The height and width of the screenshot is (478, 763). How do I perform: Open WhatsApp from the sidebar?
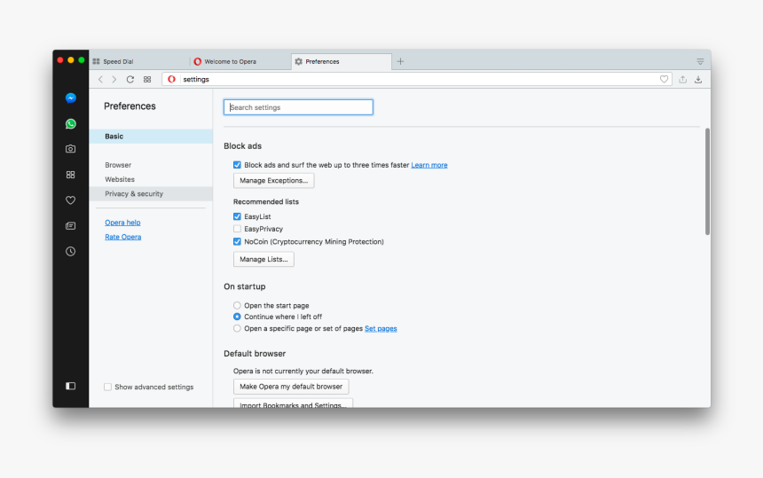point(70,124)
